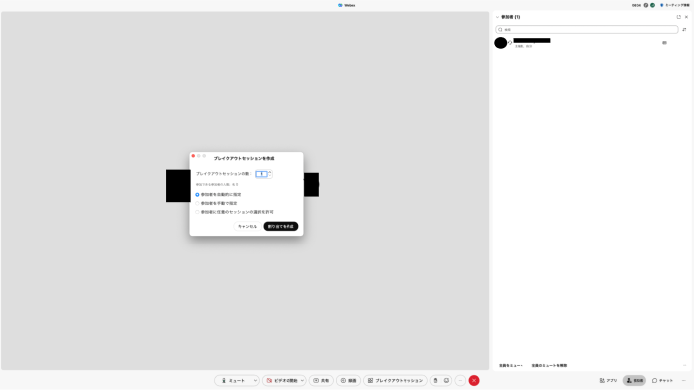694x390 pixels.
Task: Open the more options ellipsis in toolbar
Action: click(x=460, y=380)
